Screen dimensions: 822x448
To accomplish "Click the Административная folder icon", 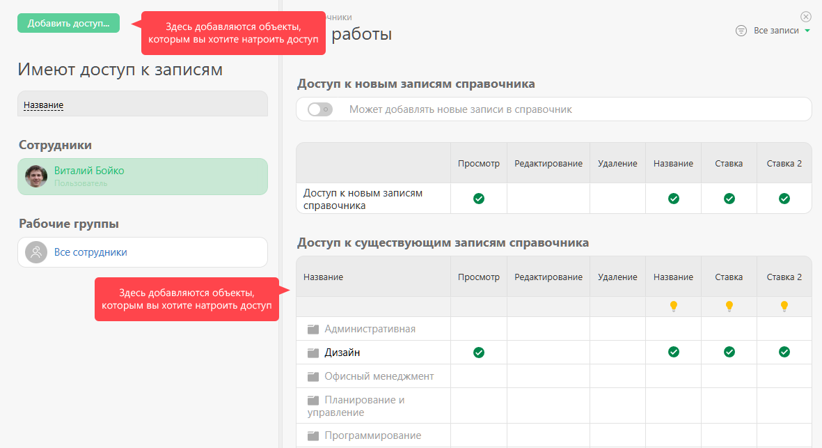I will 313,330.
